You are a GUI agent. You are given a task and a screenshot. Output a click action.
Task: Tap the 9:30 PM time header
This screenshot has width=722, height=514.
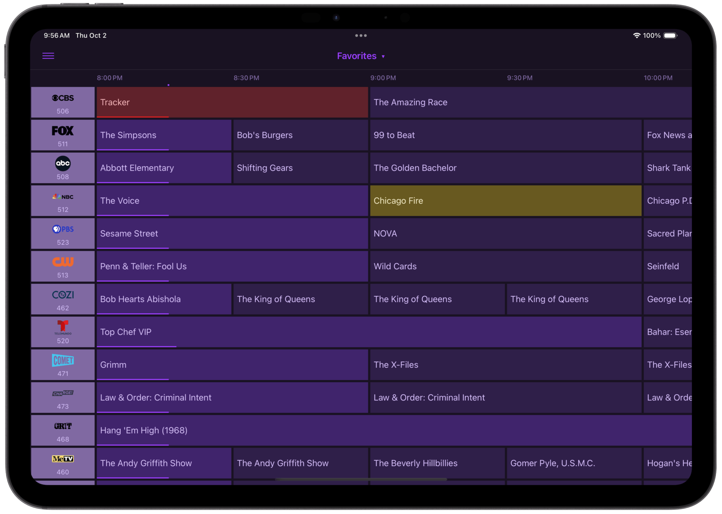tap(520, 78)
